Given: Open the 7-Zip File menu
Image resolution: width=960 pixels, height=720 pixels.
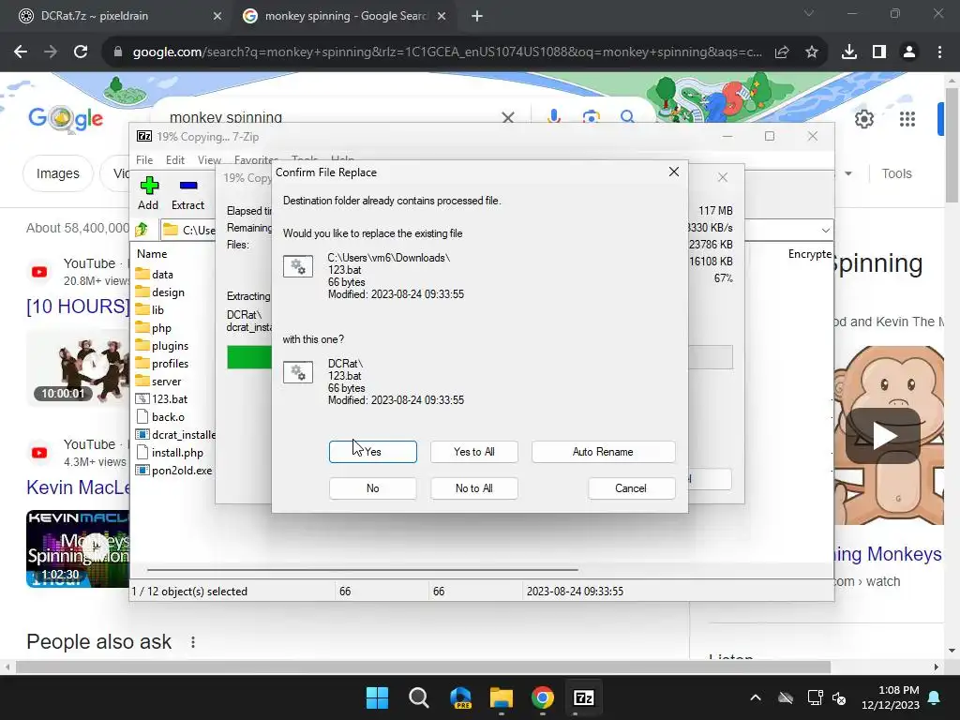Looking at the screenshot, I should coord(144,159).
